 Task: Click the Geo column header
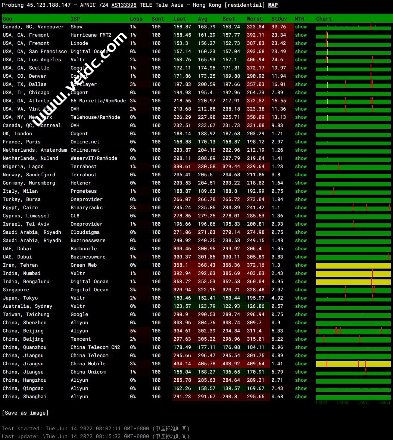7,19
